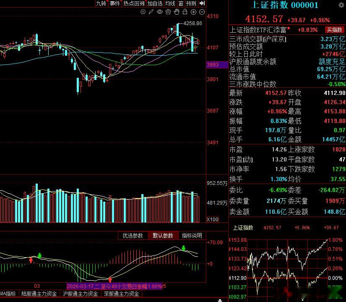This screenshot has height=302, width=346.
Task: Toggle the chart lock icon
Action: click(x=185, y=12)
